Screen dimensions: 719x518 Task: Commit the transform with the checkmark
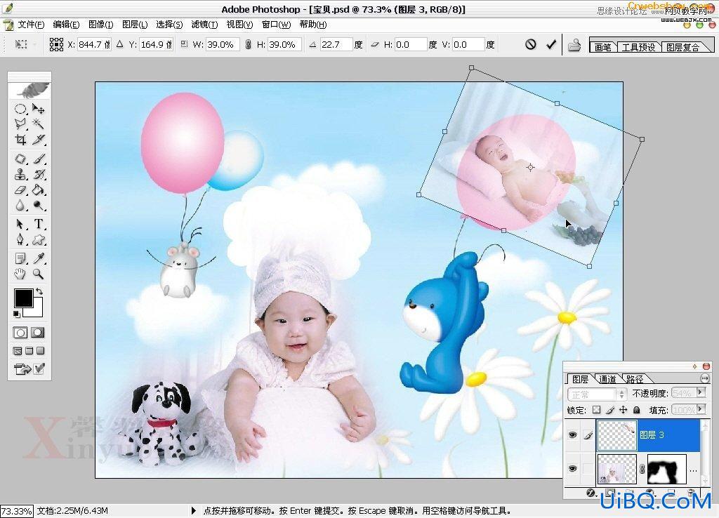[x=551, y=44]
